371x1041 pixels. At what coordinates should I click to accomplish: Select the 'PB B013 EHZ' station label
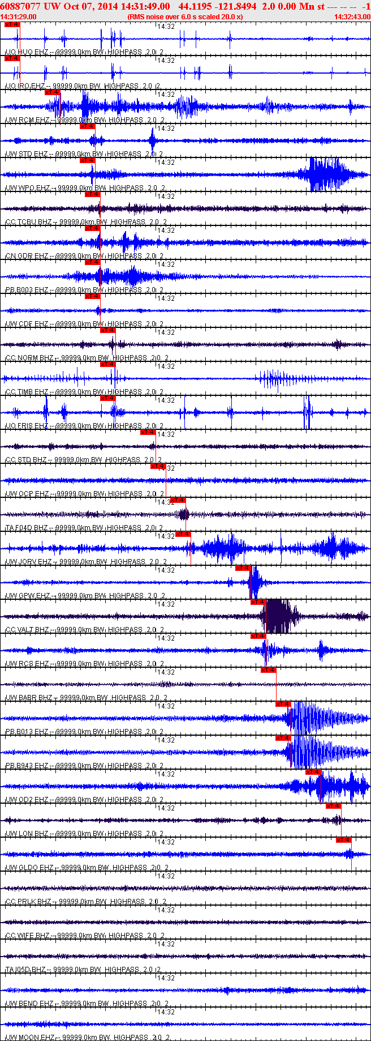27,732
